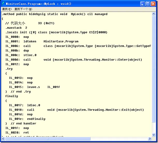Click the horizontal scrollbar left arrow
The height and width of the screenshot is (143, 158).
click(x=3, y=139)
